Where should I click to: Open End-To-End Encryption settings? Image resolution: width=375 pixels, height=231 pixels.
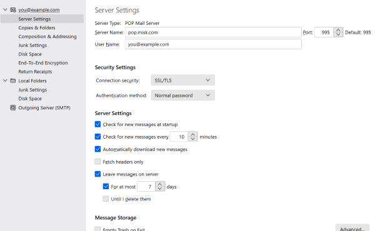43,63
